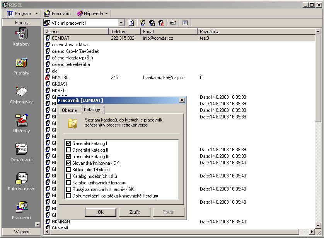Screen dimensions: 324x238
Task: Enable the Bibliografie 19.století checkbox
Action: tap(69, 170)
